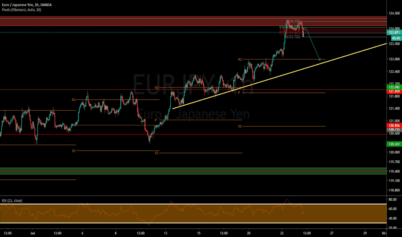Click the 45:45 candle countdown tag

[396, 38]
